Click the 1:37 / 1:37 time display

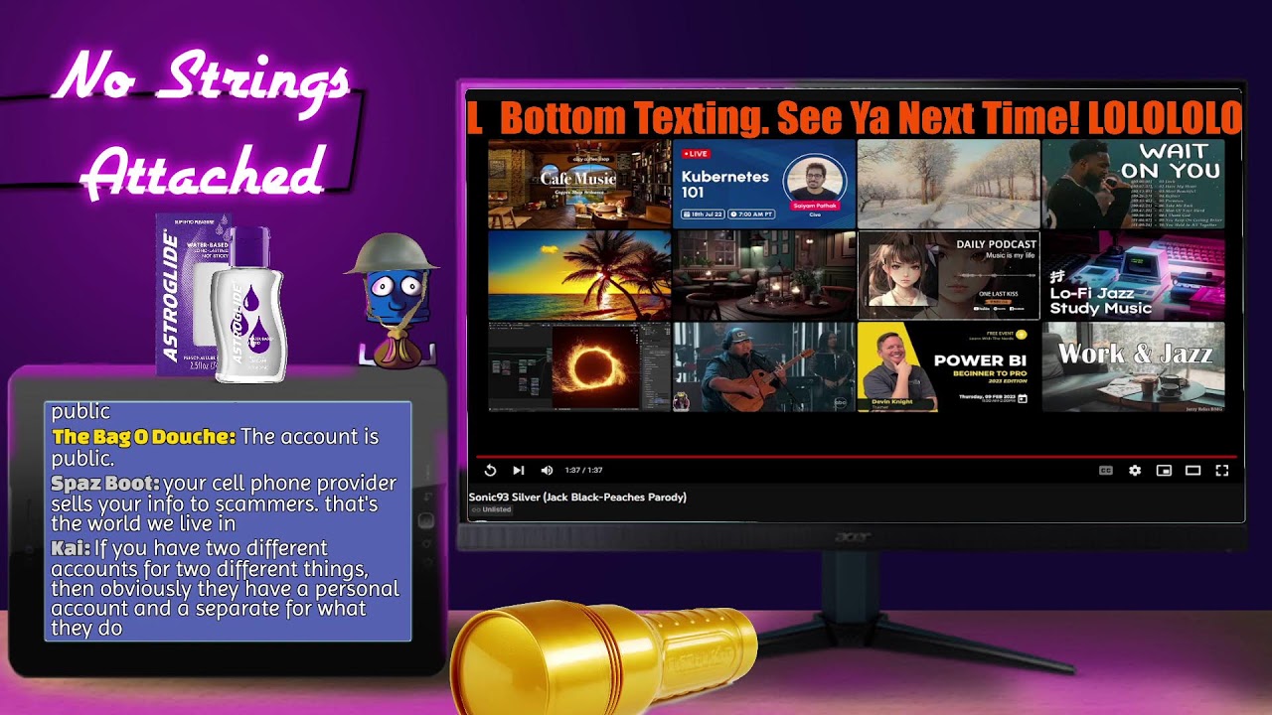coord(583,471)
